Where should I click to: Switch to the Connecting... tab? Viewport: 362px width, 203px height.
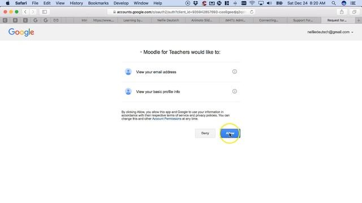(269, 20)
